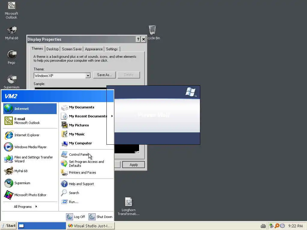The width and height of the screenshot is (307, 230).
Task: Launch MyPal 68 from Start menu
Action: pos(30,171)
